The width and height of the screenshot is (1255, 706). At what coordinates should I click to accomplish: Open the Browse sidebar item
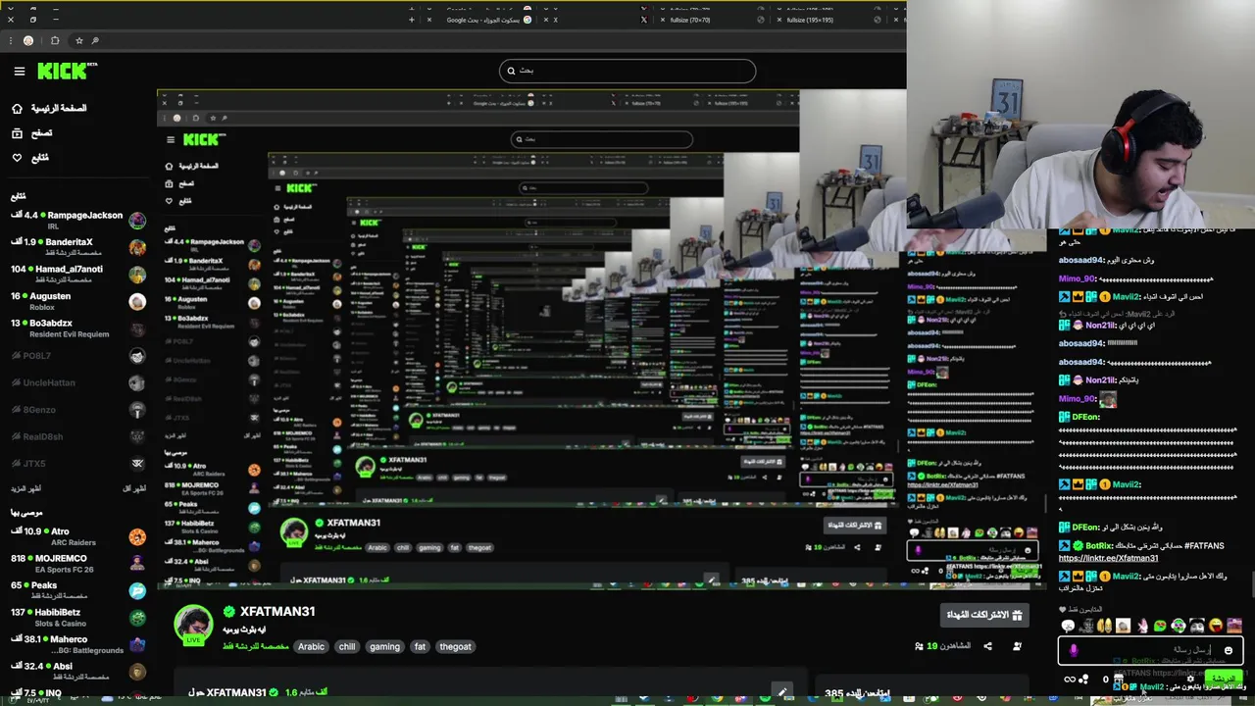31,132
